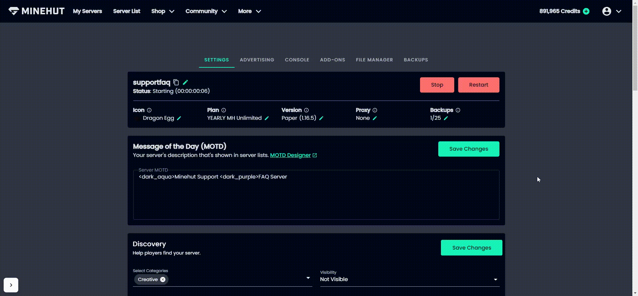Save Changes for Discovery settings
638x296 pixels.
tap(472, 248)
